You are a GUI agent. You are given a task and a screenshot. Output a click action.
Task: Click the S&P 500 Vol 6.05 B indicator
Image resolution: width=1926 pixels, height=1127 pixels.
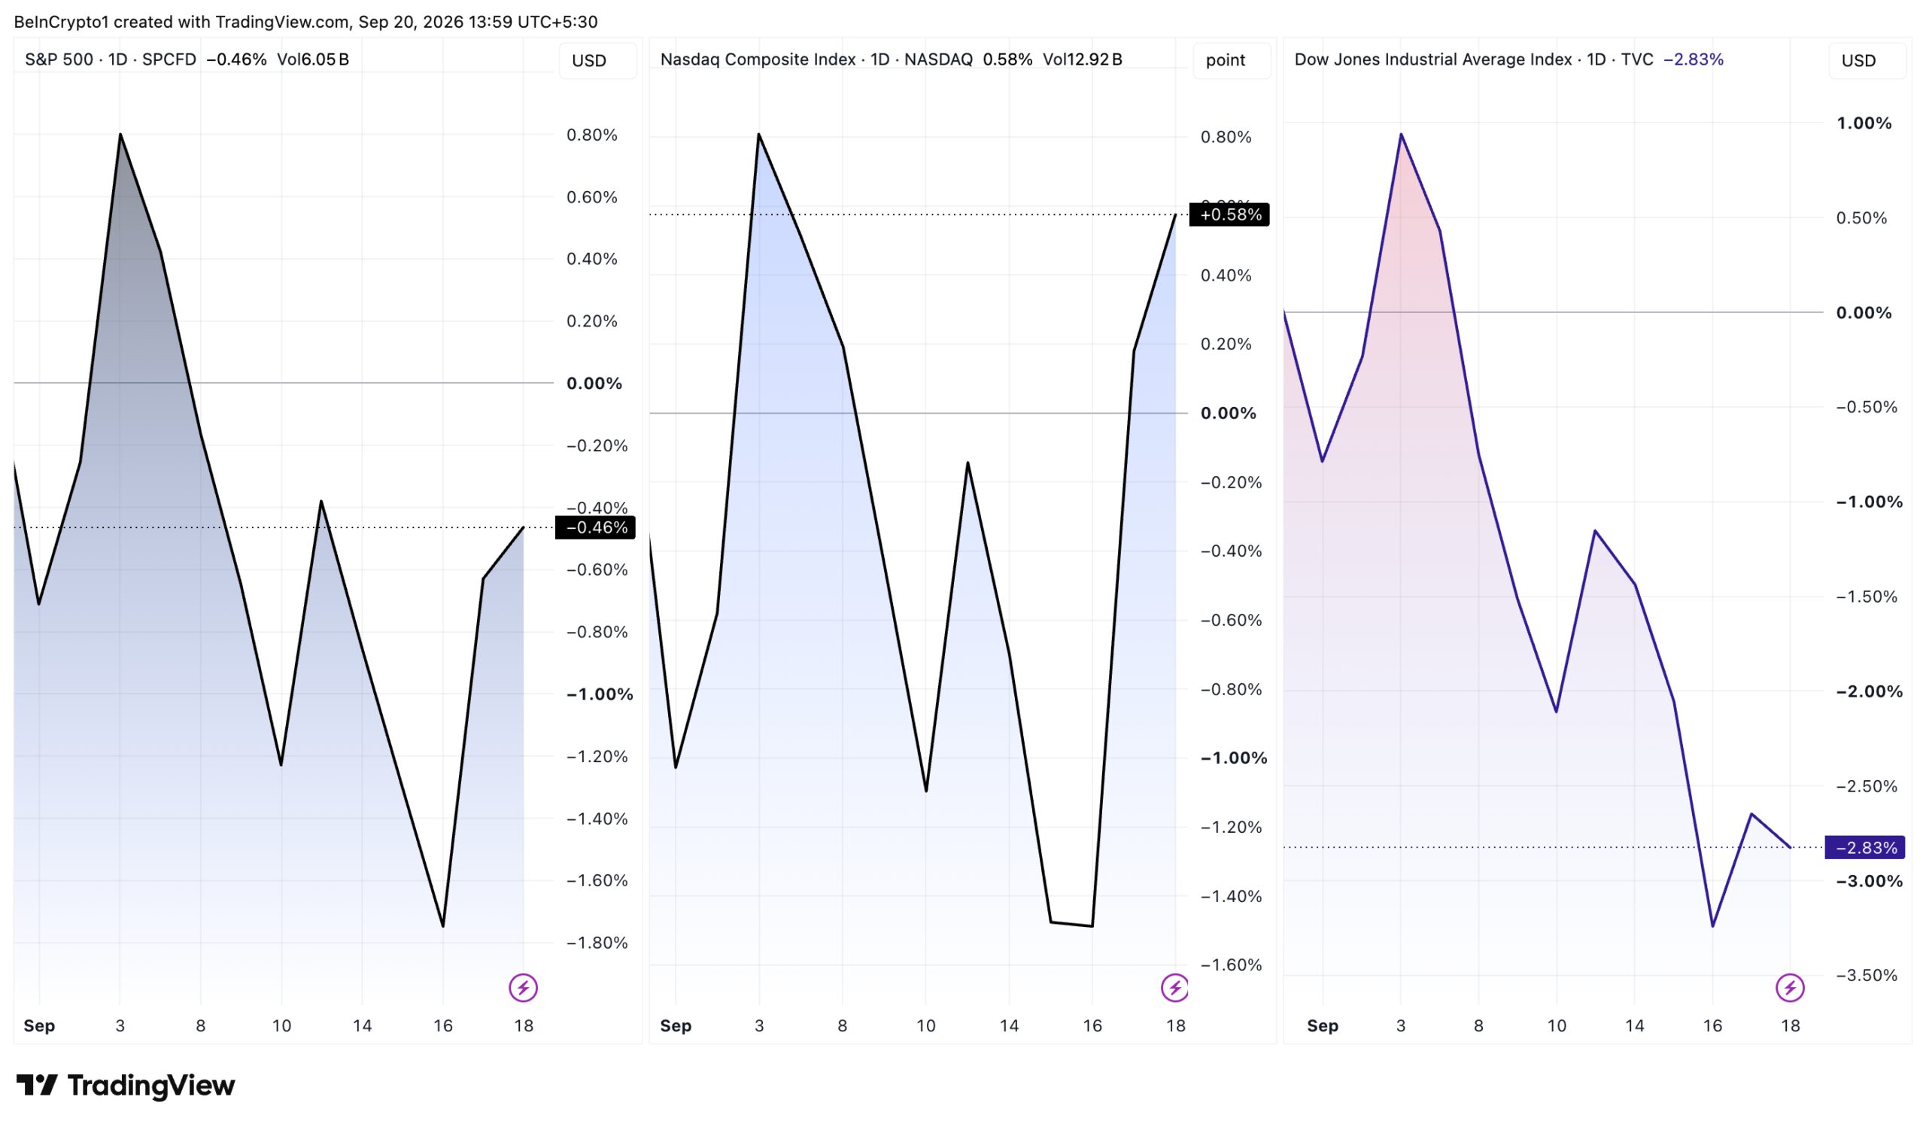[312, 59]
